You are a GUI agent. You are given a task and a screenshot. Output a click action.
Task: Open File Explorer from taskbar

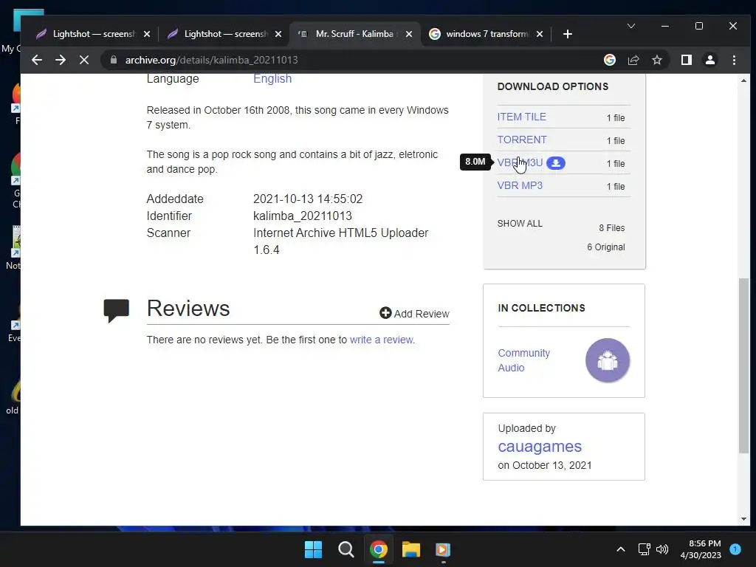(411, 549)
